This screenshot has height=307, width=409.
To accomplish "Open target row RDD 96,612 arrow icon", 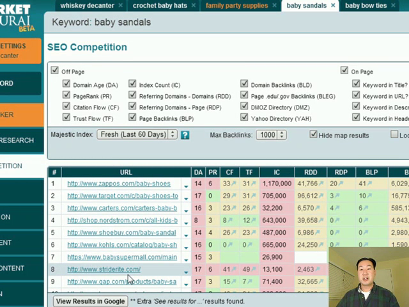I will pyautogui.click(x=321, y=196).
